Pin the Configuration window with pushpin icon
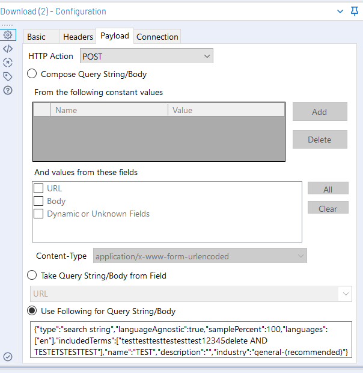 tap(355, 11)
